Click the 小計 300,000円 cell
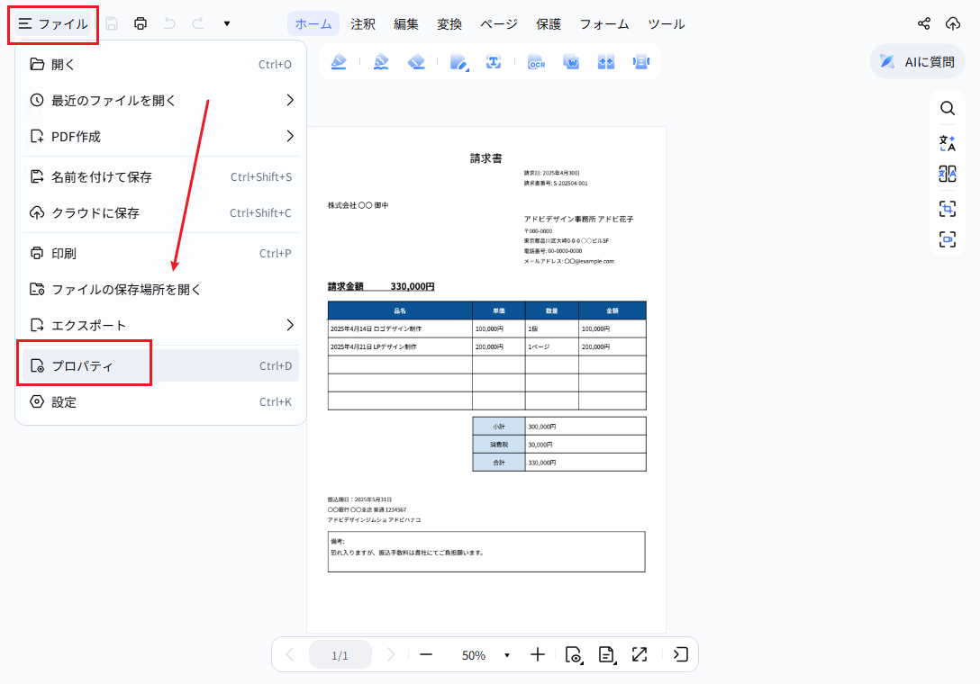Viewport: 980px width, 684px height. pyautogui.click(x=585, y=427)
